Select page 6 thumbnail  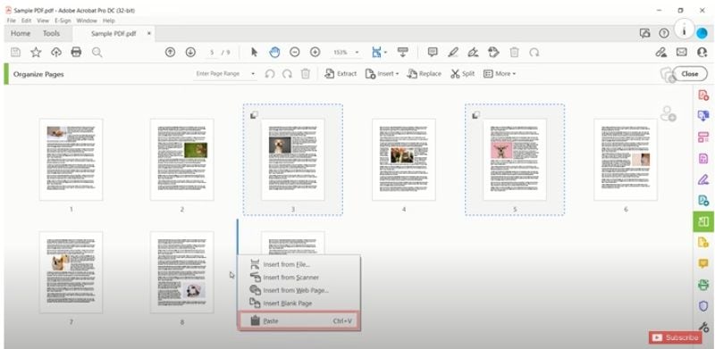pyautogui.click(x=626, y=160)
